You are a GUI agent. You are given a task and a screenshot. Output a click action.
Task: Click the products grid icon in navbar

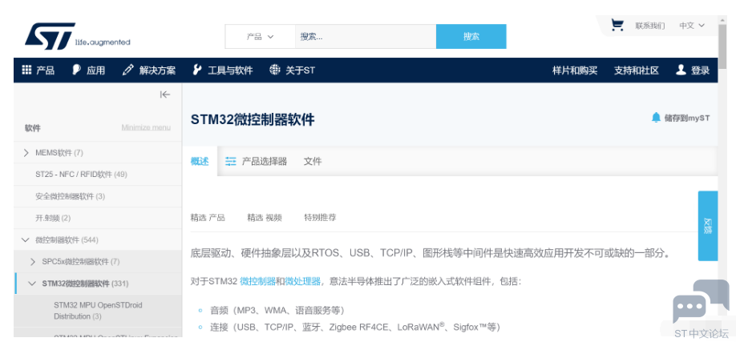point(26,70)
